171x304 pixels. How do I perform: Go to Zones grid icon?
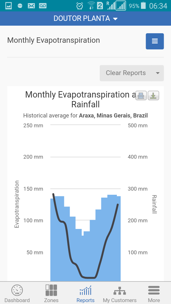pos(51,290)
